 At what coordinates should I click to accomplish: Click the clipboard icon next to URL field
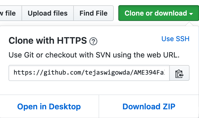[x=179, y=74]
